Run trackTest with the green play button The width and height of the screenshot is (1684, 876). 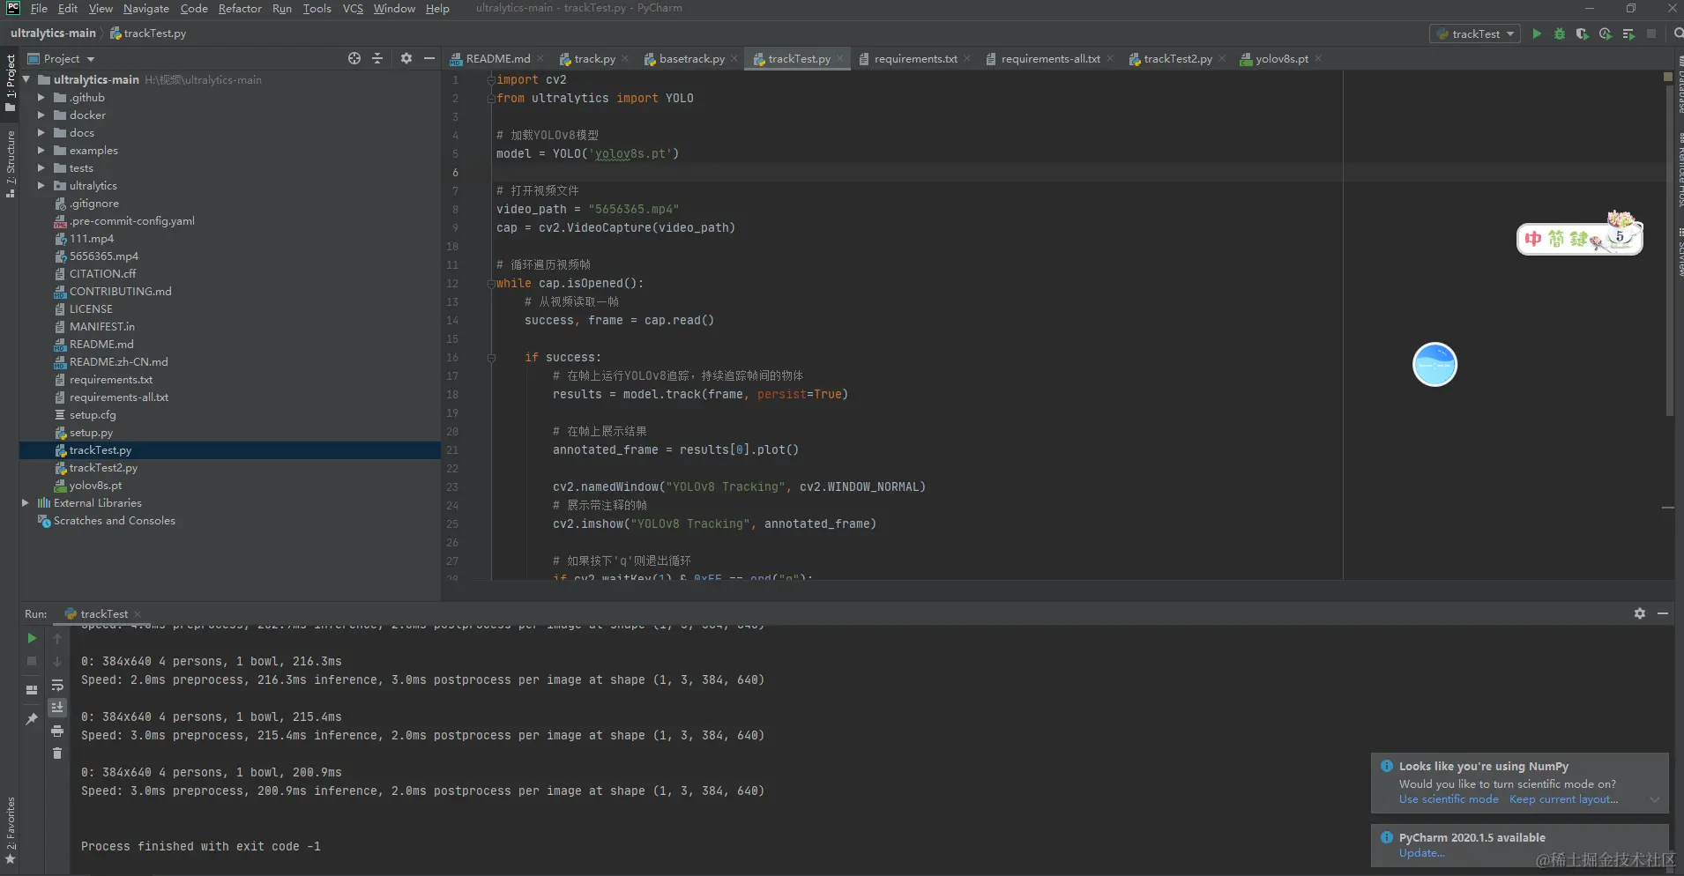pyautogui.click(x=1537, y=33)
